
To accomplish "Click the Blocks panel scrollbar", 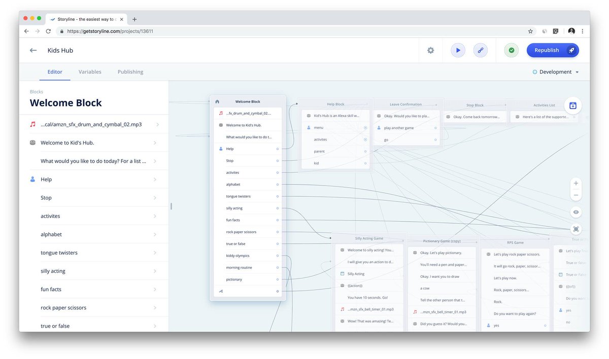I will (171, 206).
